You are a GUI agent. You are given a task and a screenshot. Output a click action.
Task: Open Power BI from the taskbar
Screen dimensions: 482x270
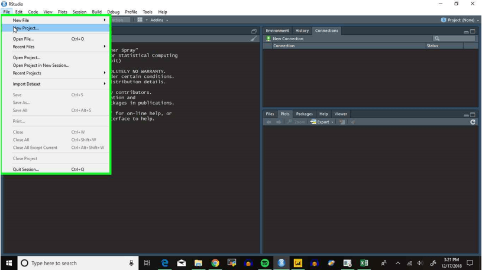click(x=298, y=263)
